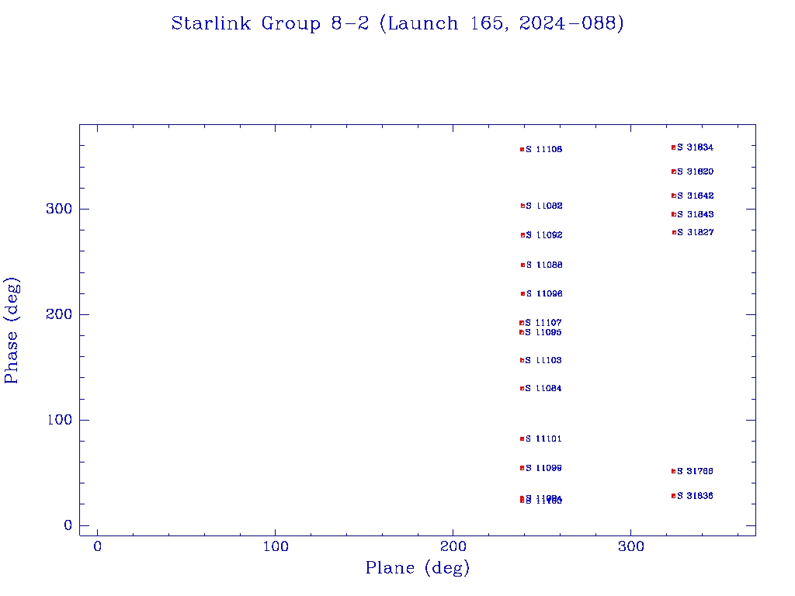
Task: Select the topmost red marker near plane 240
Action: [x=522, y=150]
